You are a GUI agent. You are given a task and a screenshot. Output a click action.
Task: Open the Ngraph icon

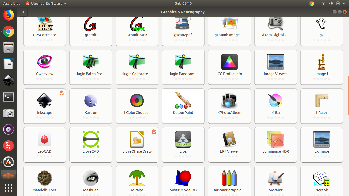click(x=322, y=178)
